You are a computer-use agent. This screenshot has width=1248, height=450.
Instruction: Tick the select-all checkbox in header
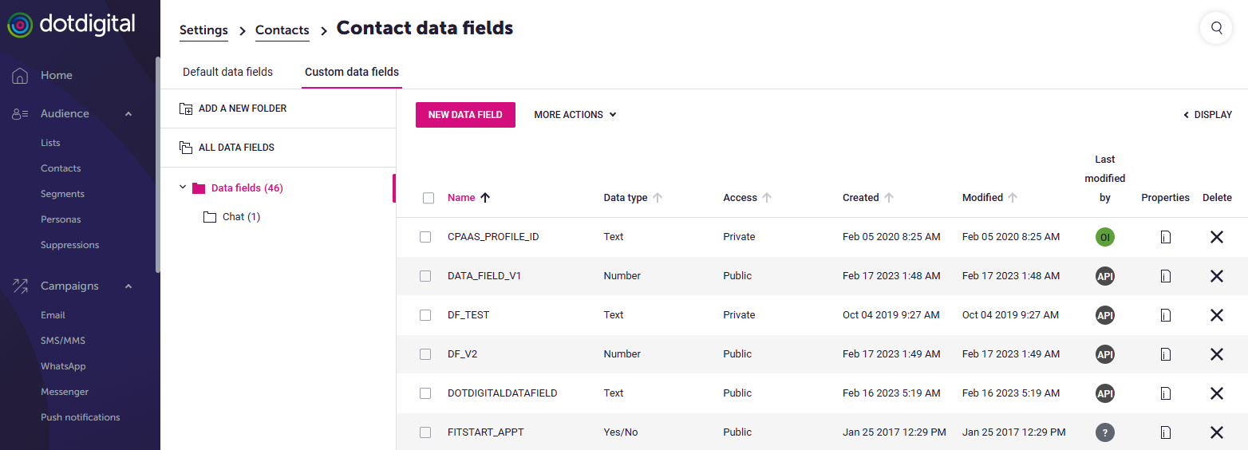click(429, 198)
